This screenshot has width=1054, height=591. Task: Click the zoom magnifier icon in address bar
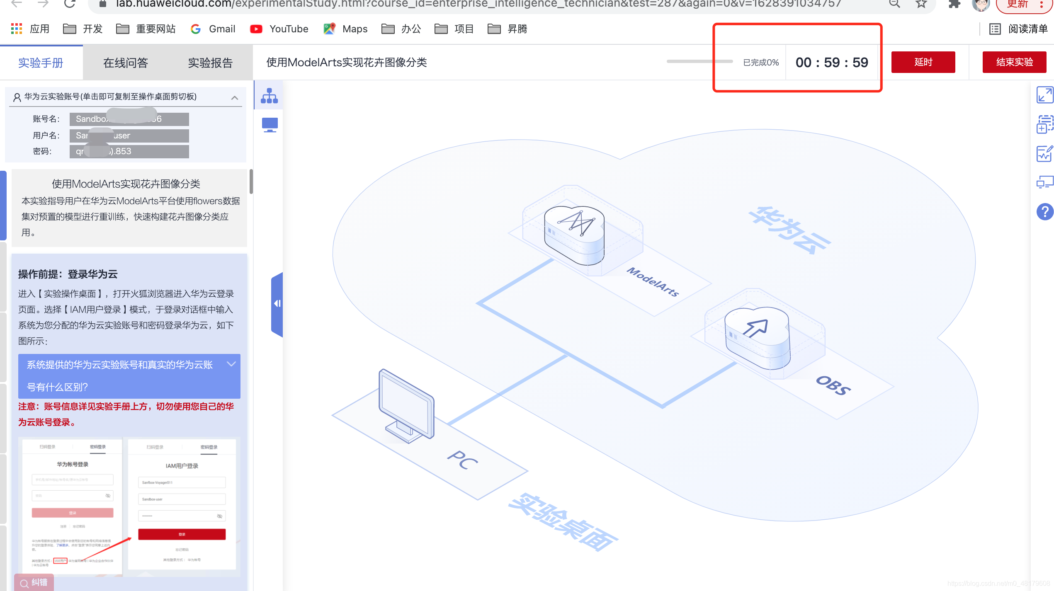894,4
